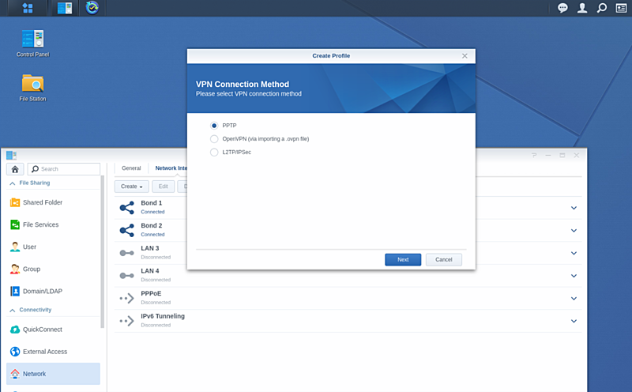
Task: Open the user account options icon
Action: point(582,8)
